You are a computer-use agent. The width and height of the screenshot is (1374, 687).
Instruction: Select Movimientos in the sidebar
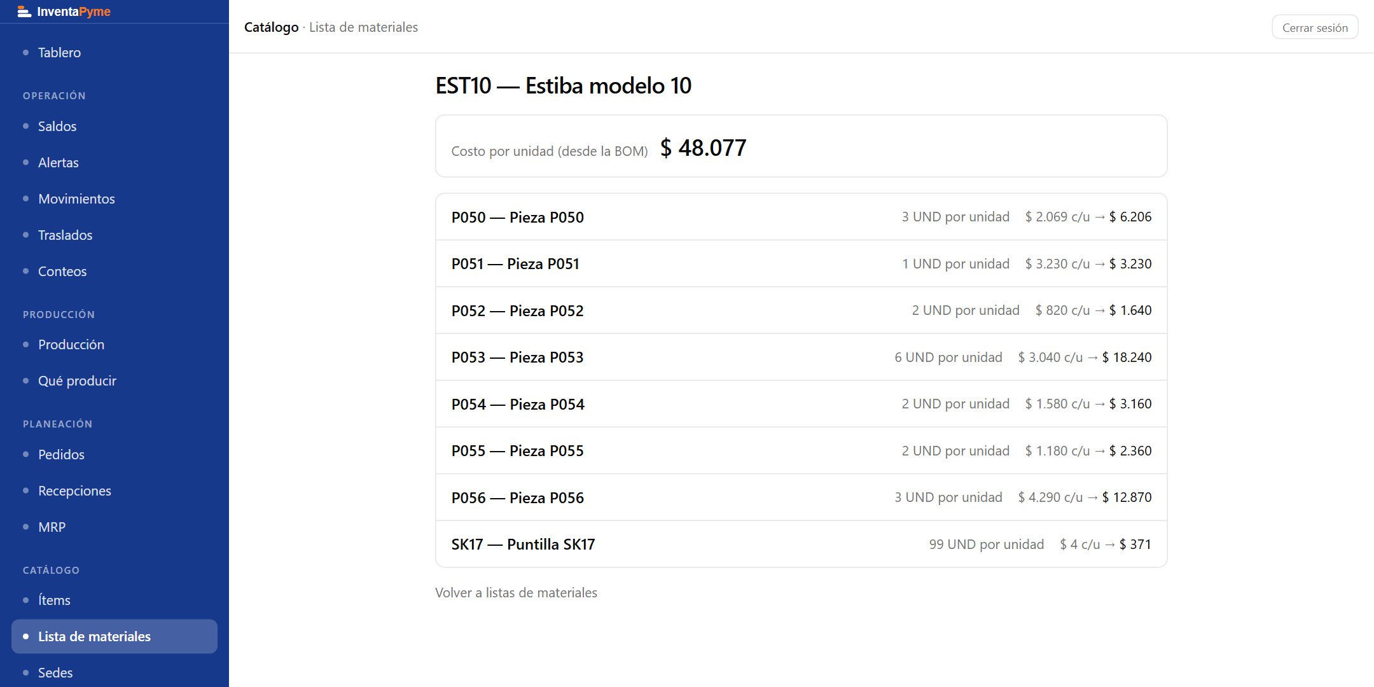(114, 198)
